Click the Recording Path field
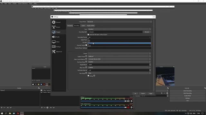This screenshot has height=115, width=206. pyautogui.click(x=115, y=32)
